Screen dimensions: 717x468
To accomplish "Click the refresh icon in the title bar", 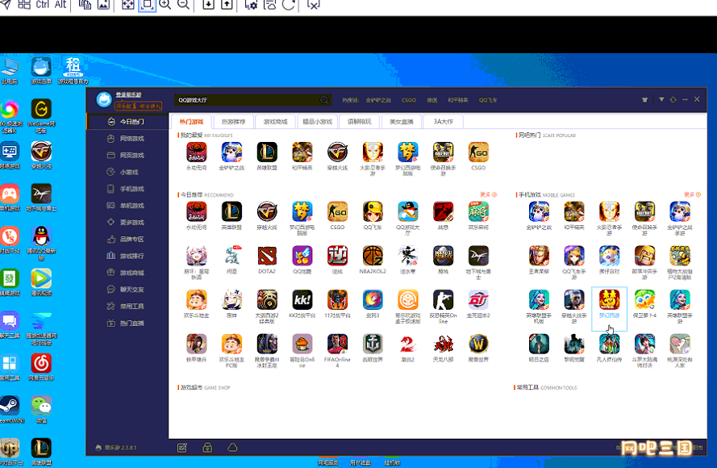I will (673, 100).
